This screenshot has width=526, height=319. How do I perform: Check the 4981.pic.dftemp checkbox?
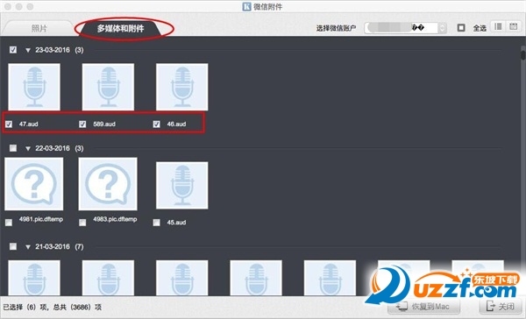(x=9, y=223)
